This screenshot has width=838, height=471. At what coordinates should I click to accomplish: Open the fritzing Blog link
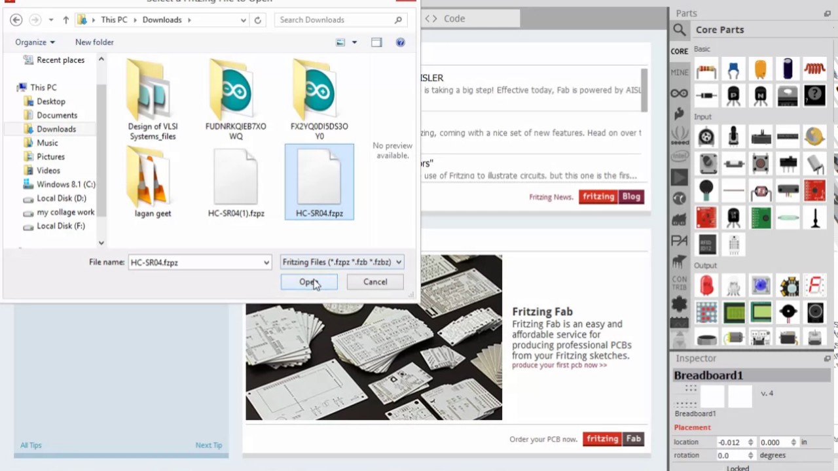coord(611,196)
